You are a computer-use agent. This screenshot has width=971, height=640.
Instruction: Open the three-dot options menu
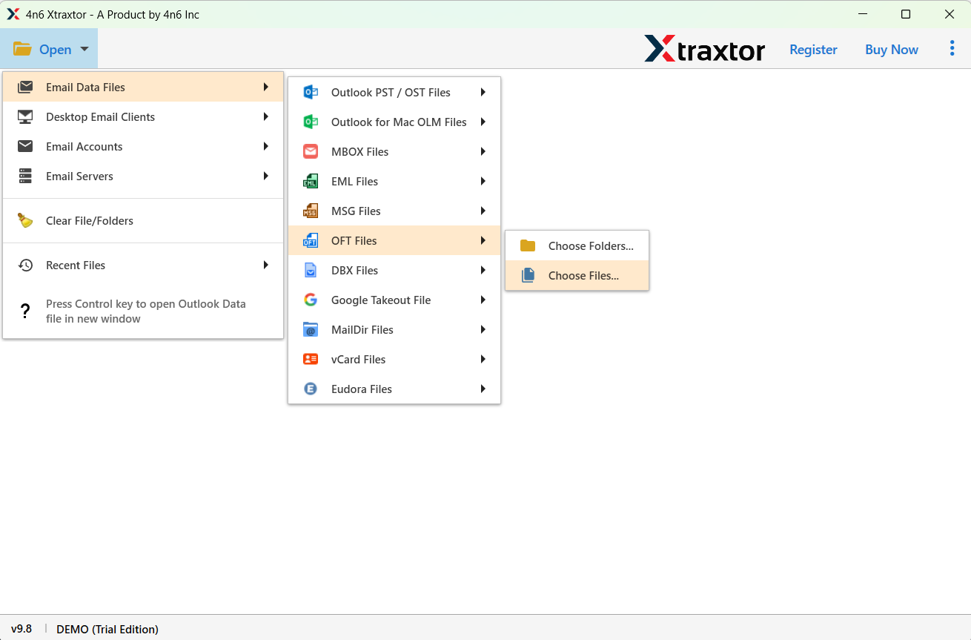(x=952, y=47)
